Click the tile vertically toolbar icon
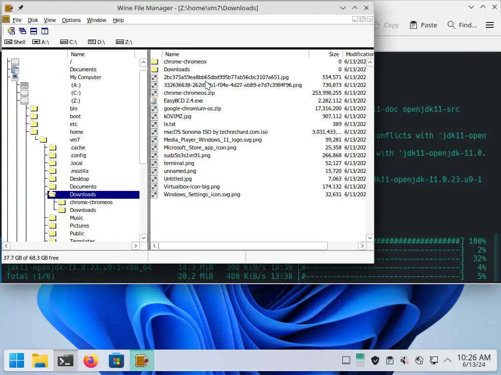 tap(45, 31)
